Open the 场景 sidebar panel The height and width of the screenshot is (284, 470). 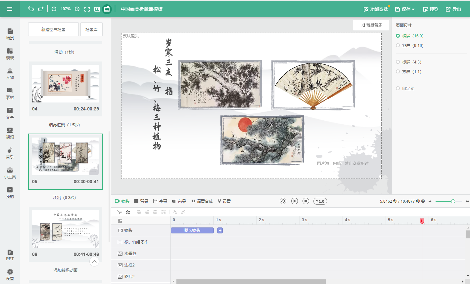10,34
